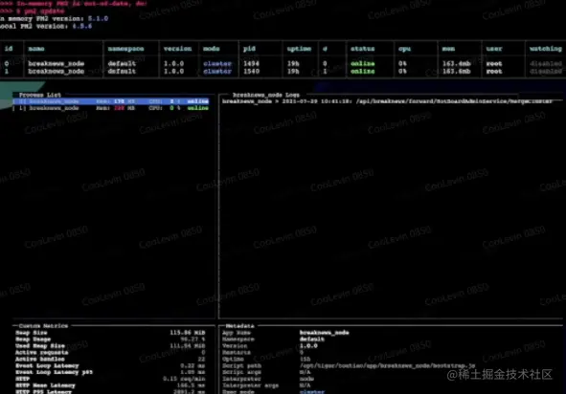Click 'default' namespace in pid 1540 row
Screen dimensions: 566x394
click(122, 72)
